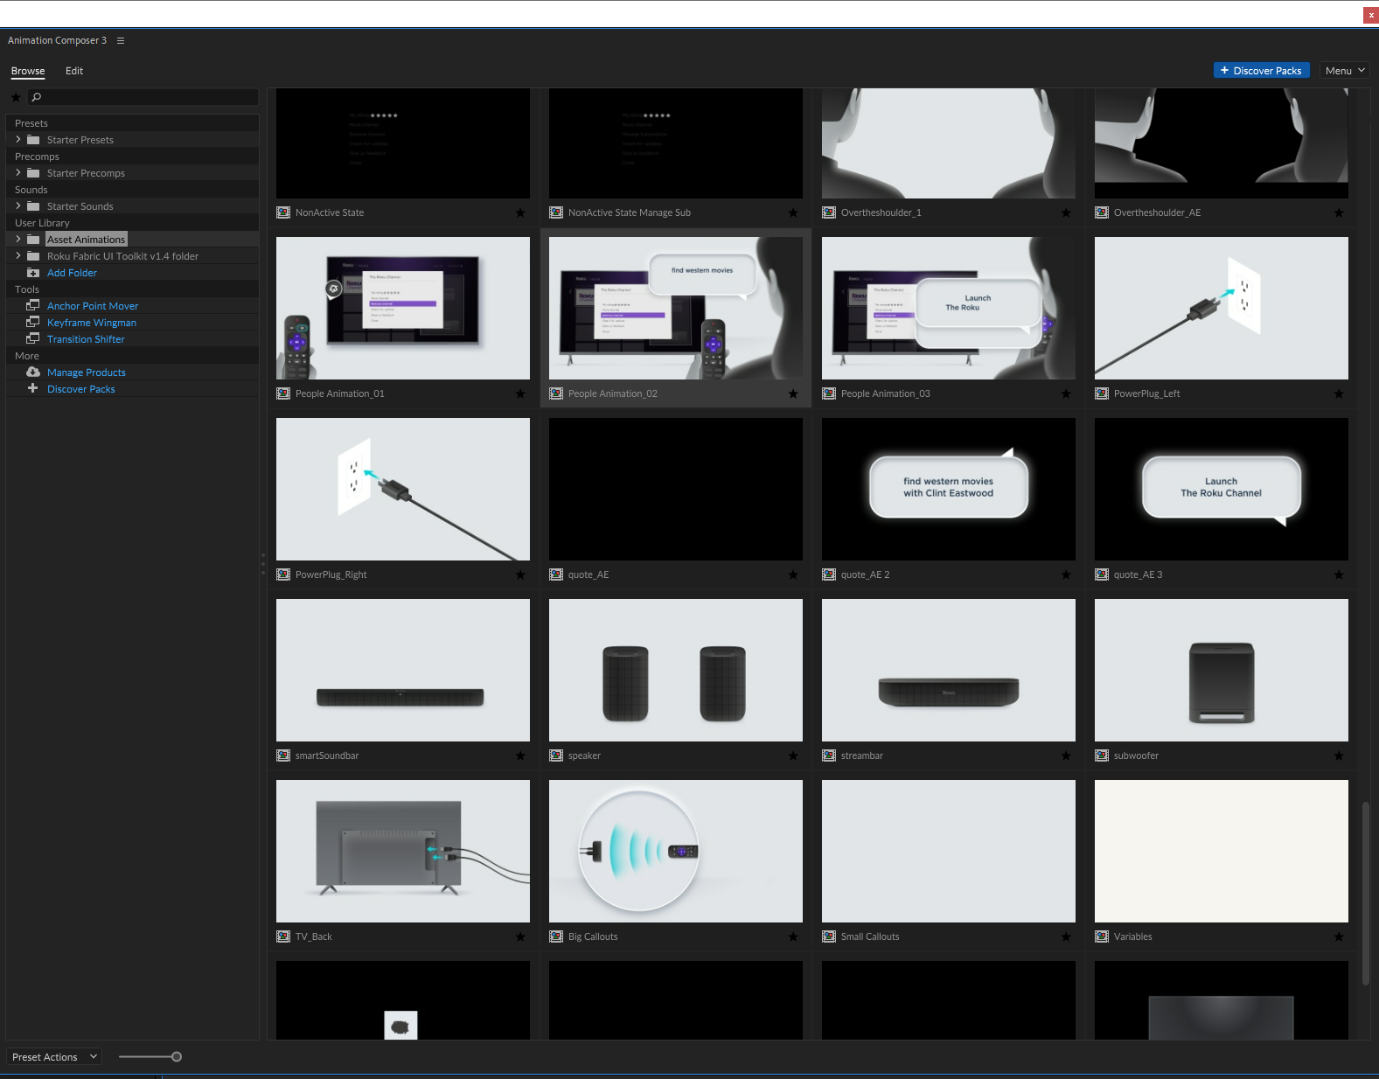Image resolution: width=1379 pixels, height=1079 pixels.
Task: Expand the Starter Precomps folder
Action: pyautogui.click(x=18, y=172)
